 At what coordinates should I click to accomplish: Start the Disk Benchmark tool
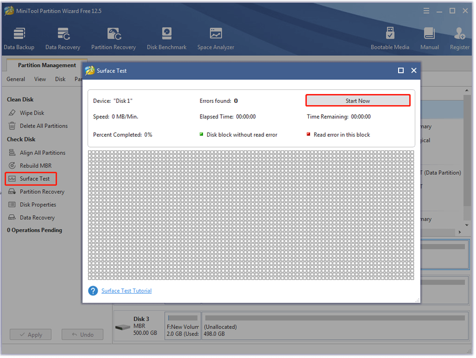tap(167, 38)
